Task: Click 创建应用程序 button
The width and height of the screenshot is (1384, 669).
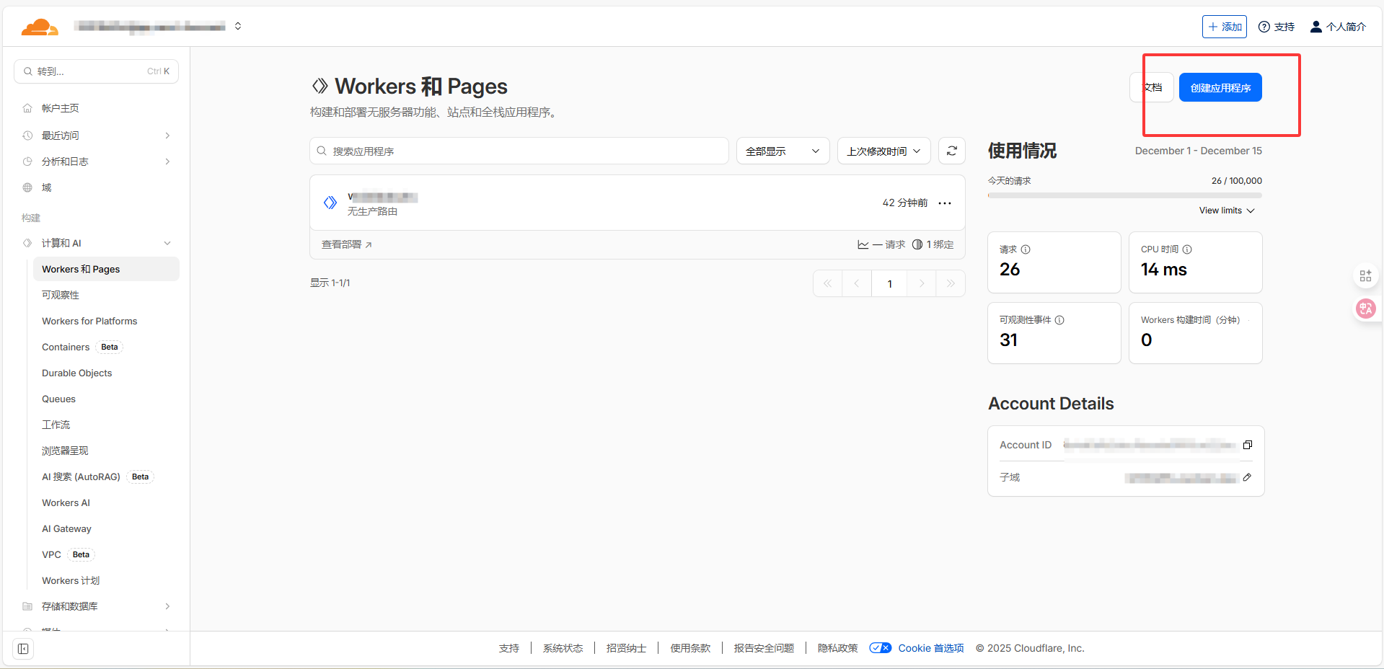Action: (x=1220, y=87)
